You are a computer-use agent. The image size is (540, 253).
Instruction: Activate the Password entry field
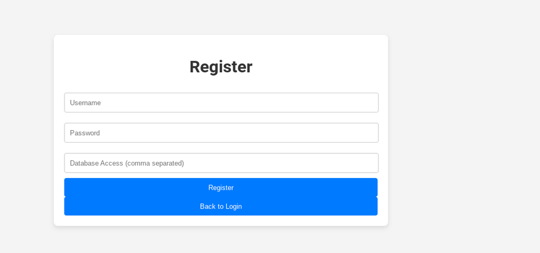coord(221,132)
